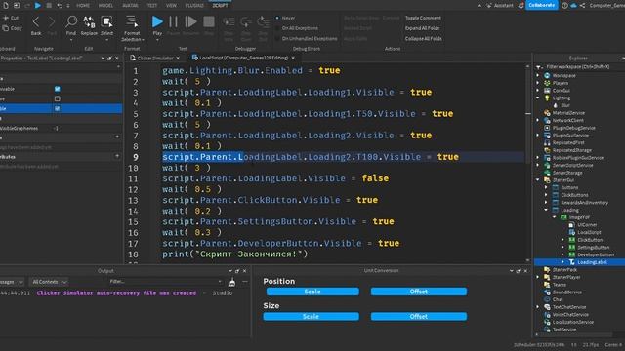Click the Cut icon
The width and height of the screenshot is (625, 351).
6,18
